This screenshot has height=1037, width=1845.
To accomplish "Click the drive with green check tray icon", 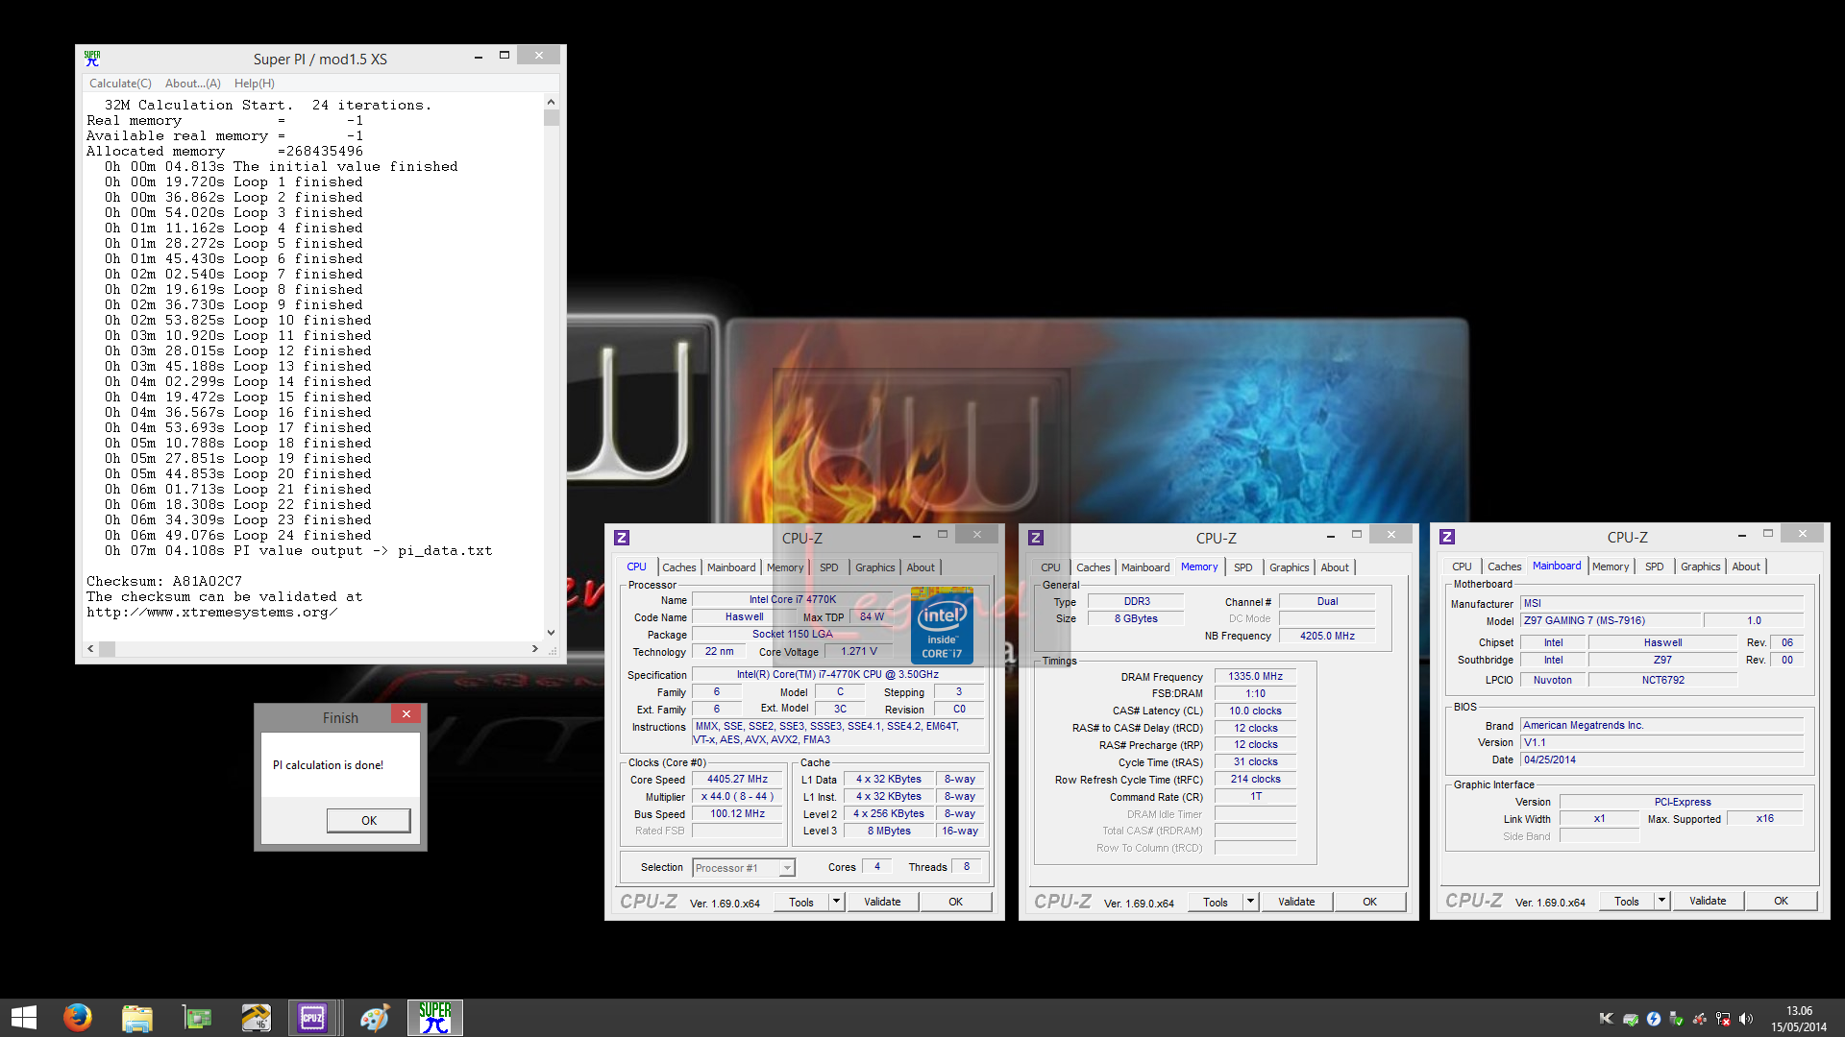I will point(1631,1019).
